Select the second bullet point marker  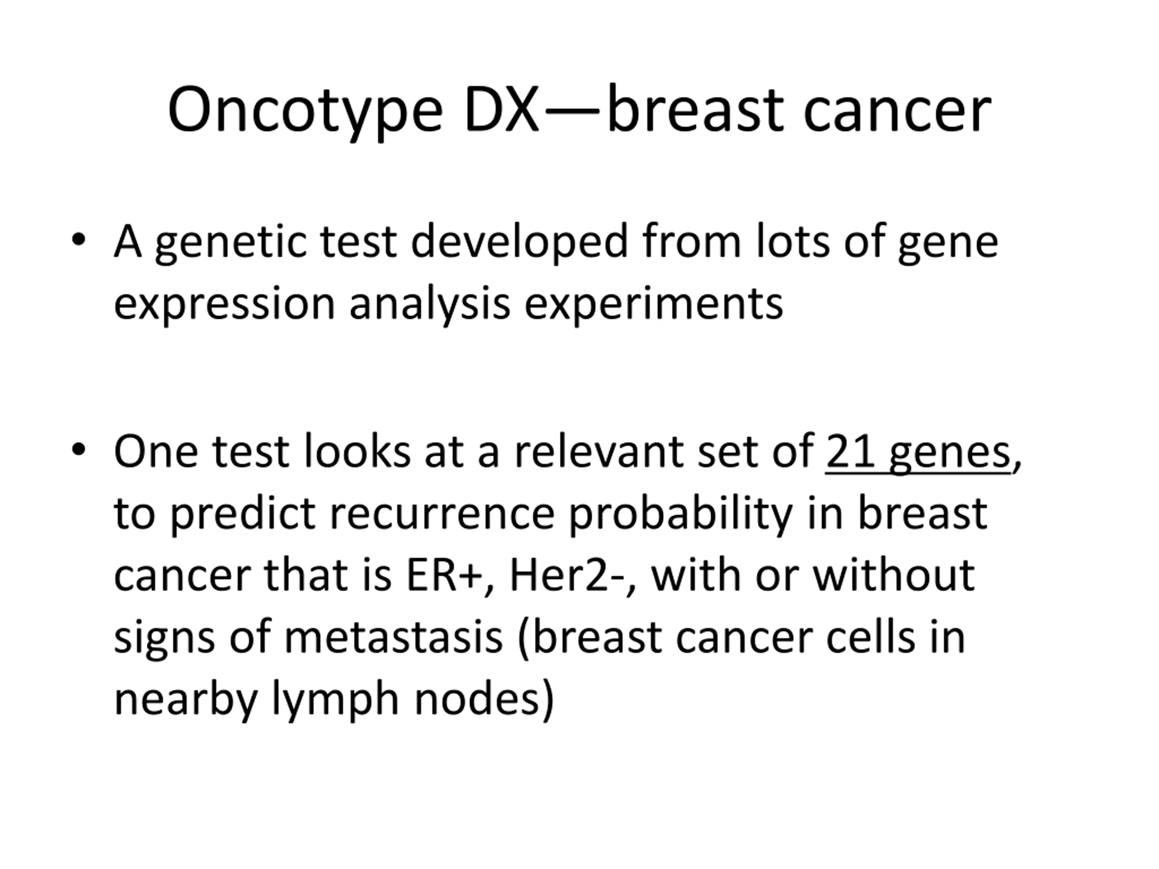79,449
